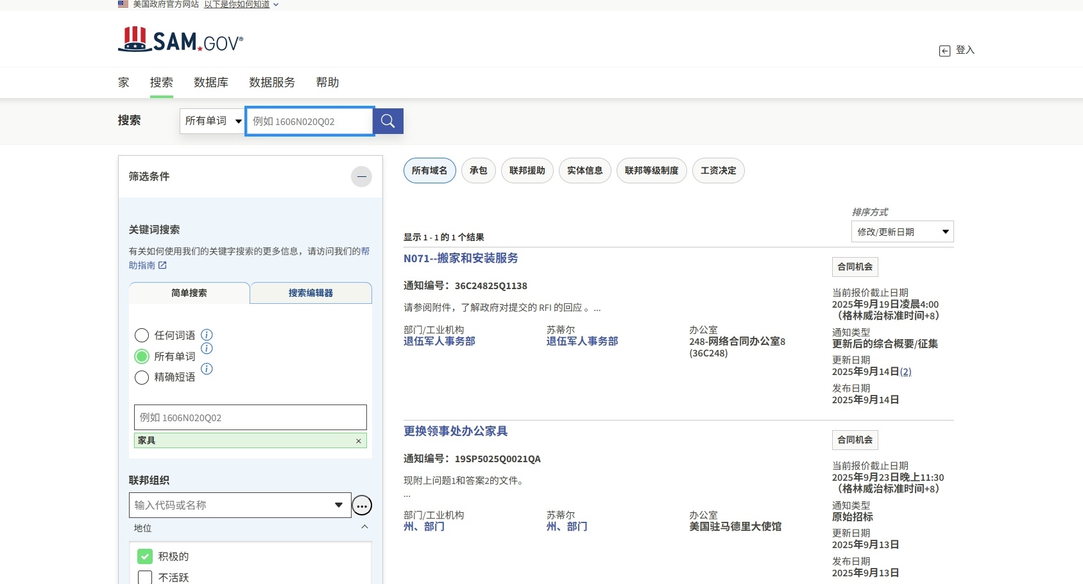This screenshot has width=1083, height=584.
Task: Open the 更换领事处办公家具 result
Action: 456,431
